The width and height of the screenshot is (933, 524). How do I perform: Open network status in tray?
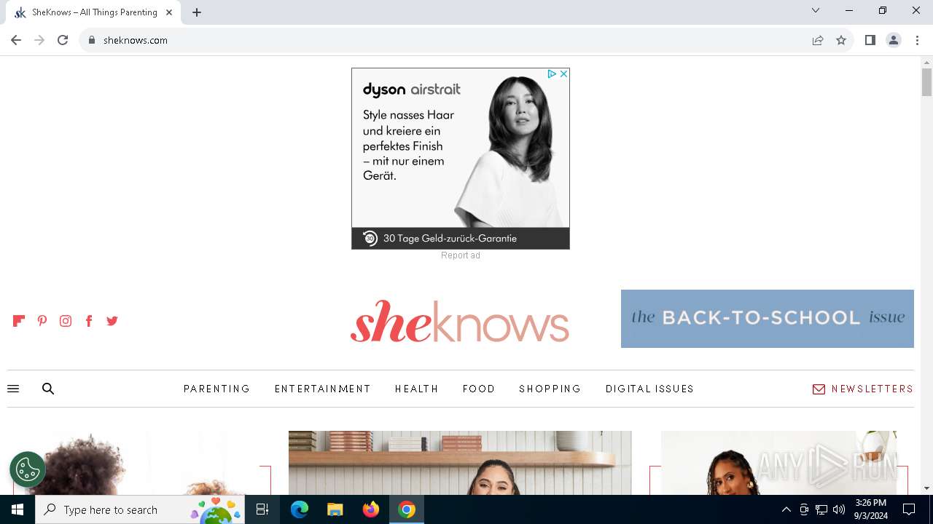(x=821, y=509)
